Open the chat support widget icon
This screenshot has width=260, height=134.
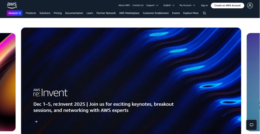pos(251,125)
